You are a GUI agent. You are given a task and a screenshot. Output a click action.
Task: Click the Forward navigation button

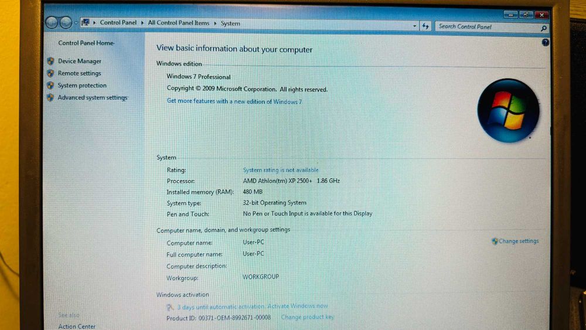[x=66, y=23]
